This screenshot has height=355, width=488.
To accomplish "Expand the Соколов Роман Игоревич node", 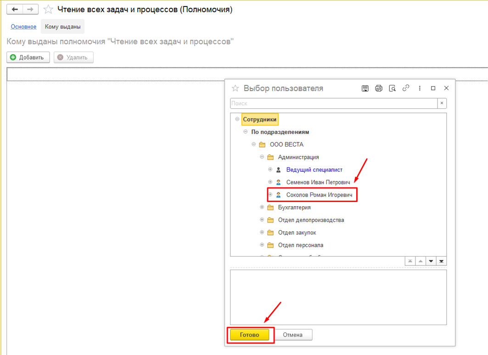I will click(270, 195).
